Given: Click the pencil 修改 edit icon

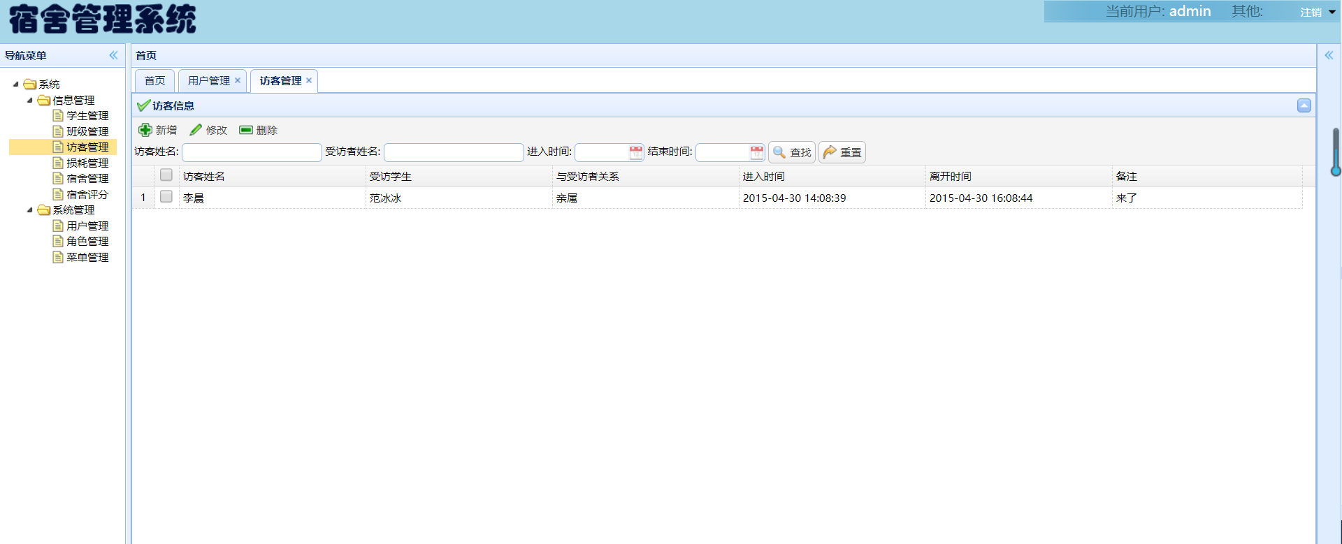Looking at the screenshot, I should tap(196, 130).
